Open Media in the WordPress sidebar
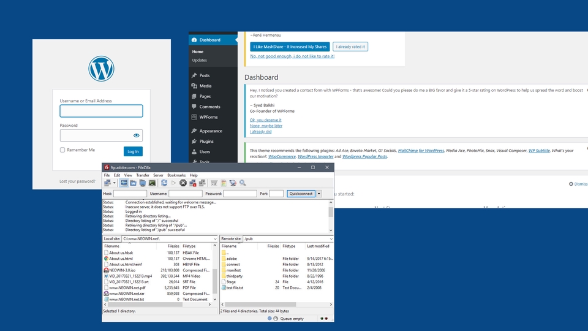This screenshot has width=588, height=331. (x=205, y=86)
